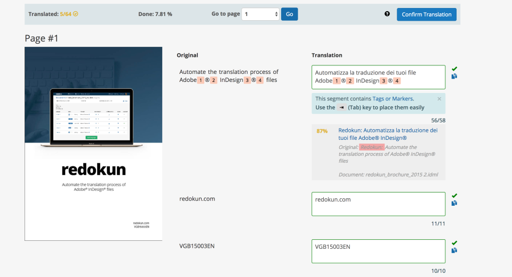Click the Translation column header
The width and height of the screenshot is (512, 277).
327,55
